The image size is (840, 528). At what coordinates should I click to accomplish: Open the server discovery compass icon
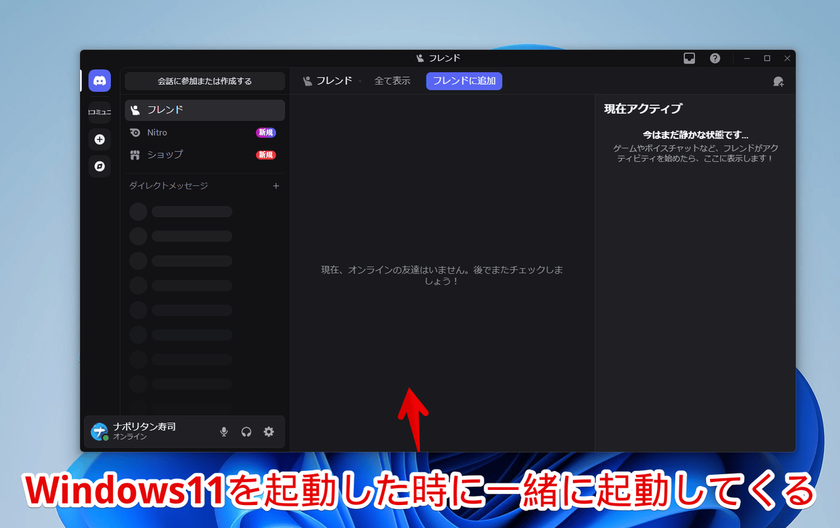[x=100, y=167]
